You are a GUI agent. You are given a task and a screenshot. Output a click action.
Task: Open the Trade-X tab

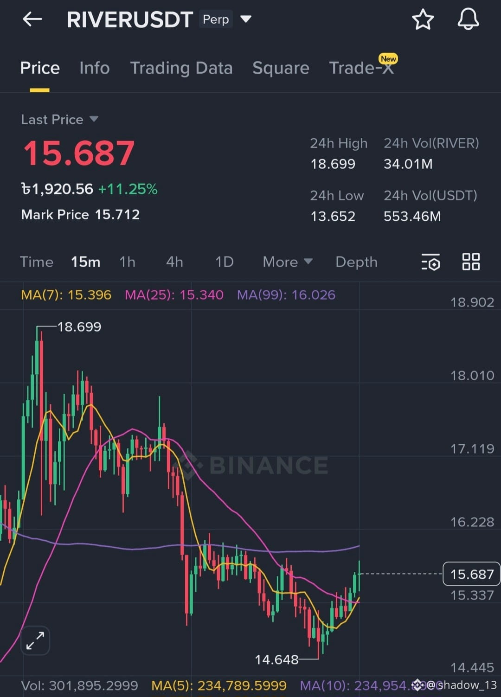361,68
